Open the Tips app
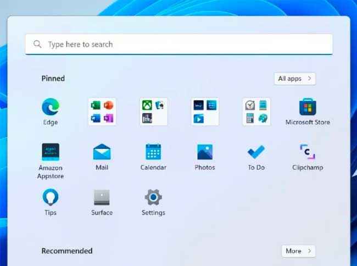This screenshot has height=266, width=357. [x=51, y=202]
